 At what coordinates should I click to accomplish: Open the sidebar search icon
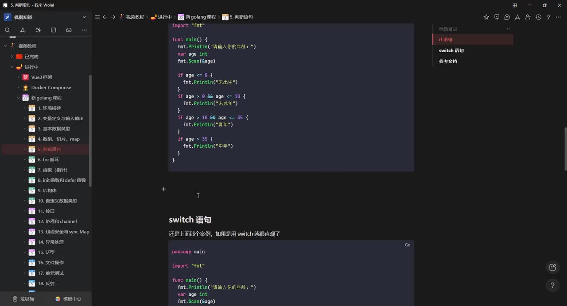[x=8, y=30]
